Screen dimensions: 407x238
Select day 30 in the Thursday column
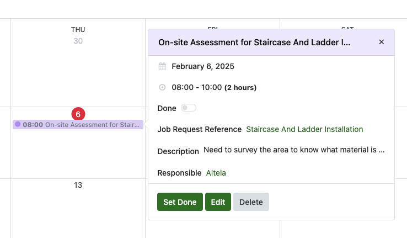pyautogui.click(x=78, y=41)
